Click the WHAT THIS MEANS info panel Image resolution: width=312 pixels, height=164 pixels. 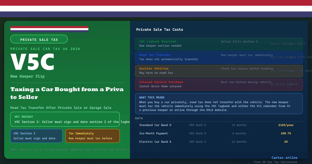[x=218, y=104]
